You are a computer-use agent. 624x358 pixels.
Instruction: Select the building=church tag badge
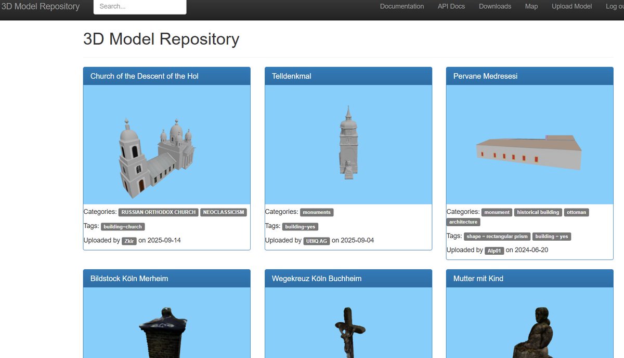pos(123,227)
